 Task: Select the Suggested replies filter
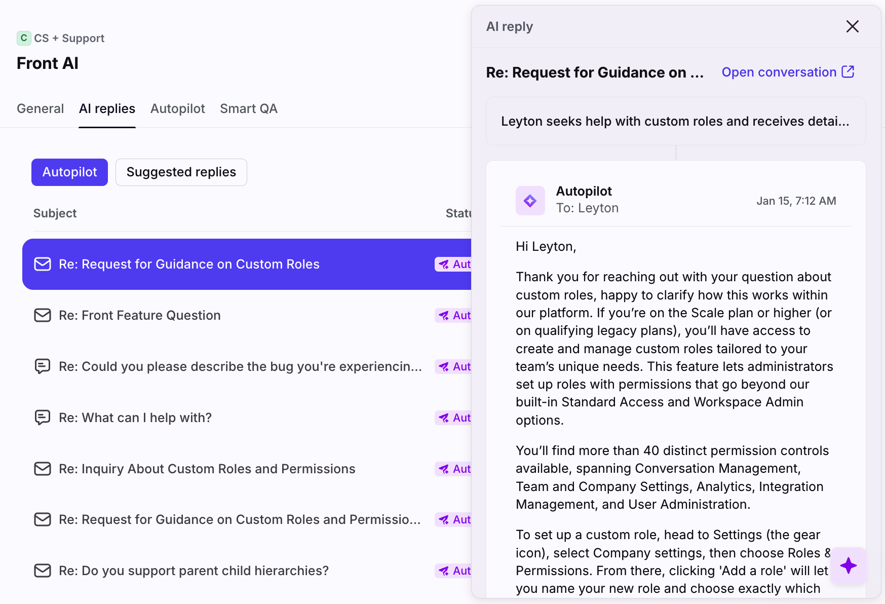tap(181, 172)
